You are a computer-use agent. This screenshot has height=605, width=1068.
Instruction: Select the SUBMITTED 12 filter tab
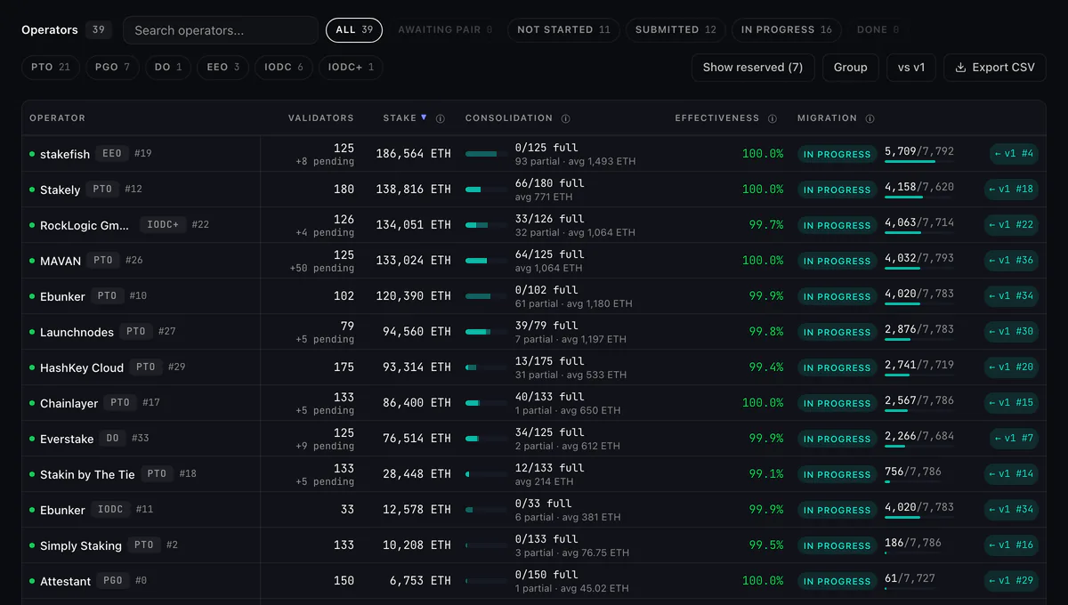click(676, 30)
